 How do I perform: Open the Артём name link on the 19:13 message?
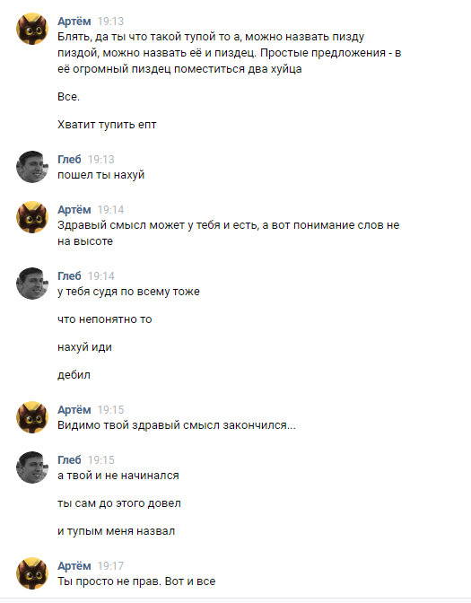pos(74,22)
